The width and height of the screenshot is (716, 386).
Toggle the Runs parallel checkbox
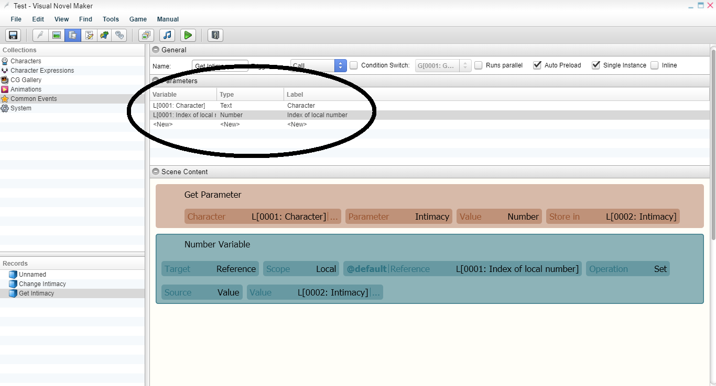479,65
